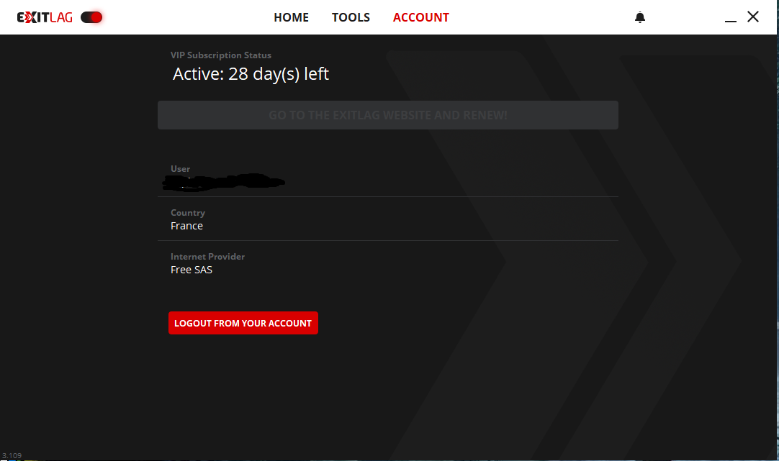Open the notifications bell

pos(640,17)
